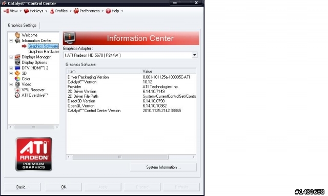The width and height of the screenshot is (328, 196).
Task: Expand the Video tree node
Action: click(x=11, y=84)
